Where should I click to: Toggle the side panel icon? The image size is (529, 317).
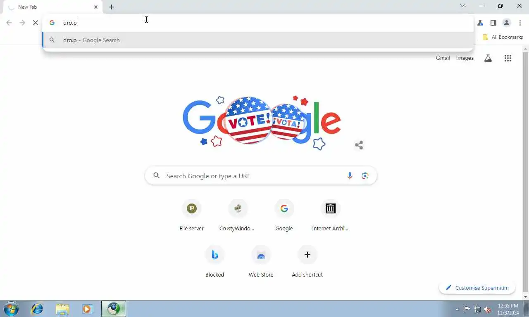493,23
